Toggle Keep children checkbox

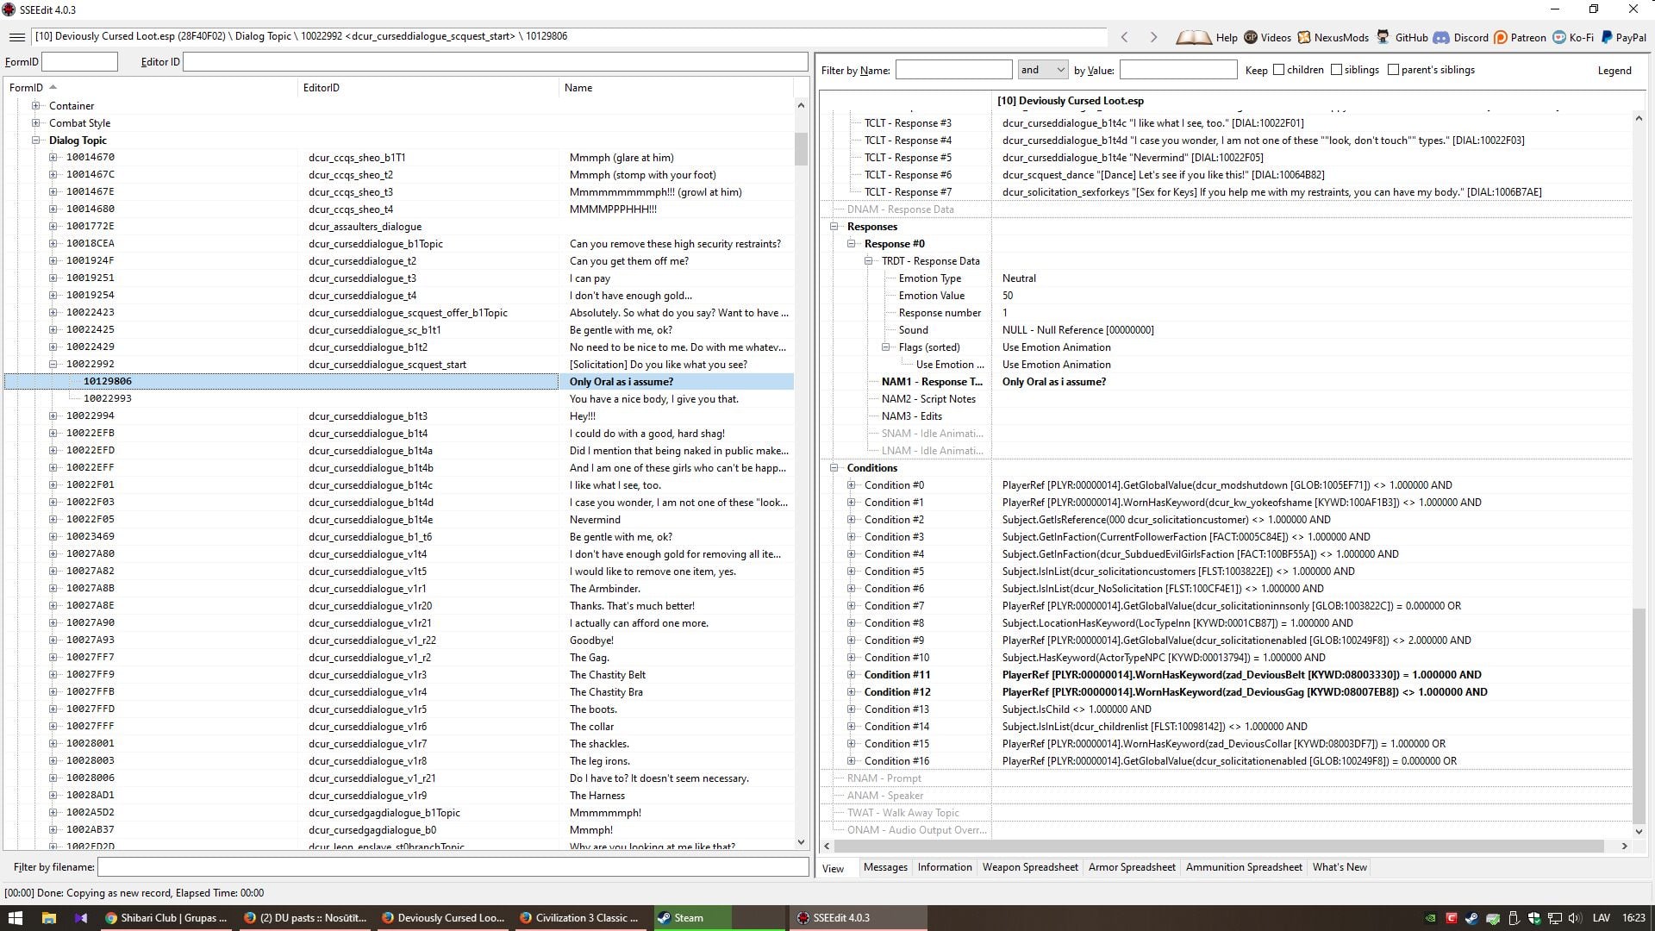click(1279, 70)
